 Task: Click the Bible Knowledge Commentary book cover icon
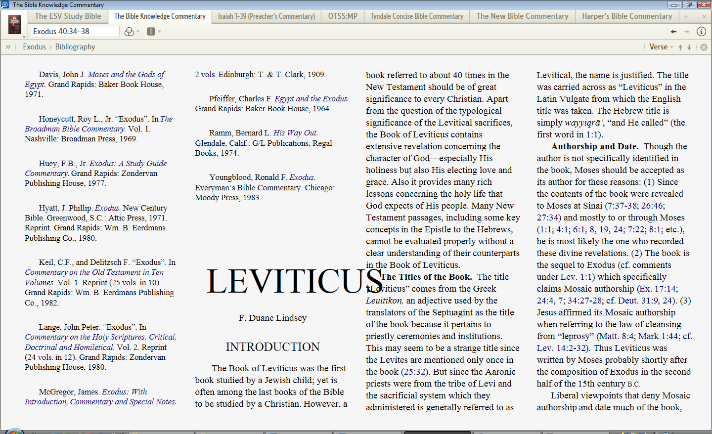[x=15, y=24]
